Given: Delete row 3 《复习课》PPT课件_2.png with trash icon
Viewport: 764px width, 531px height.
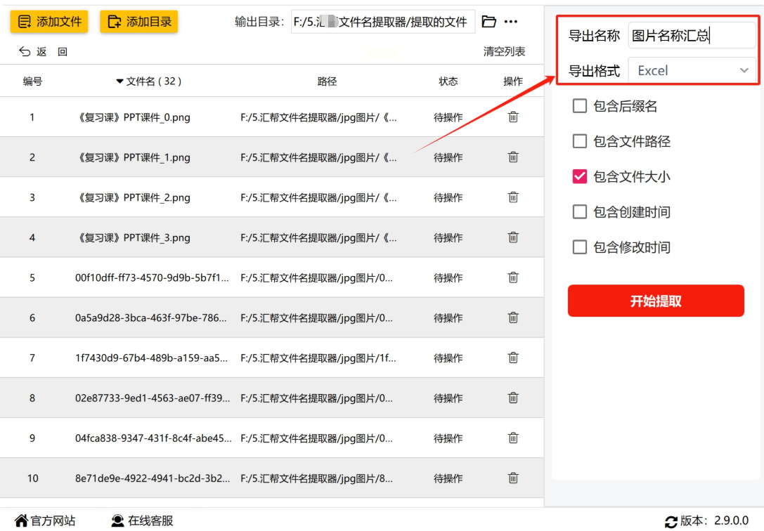Looking at the screenshot, I should click(513, 197).
